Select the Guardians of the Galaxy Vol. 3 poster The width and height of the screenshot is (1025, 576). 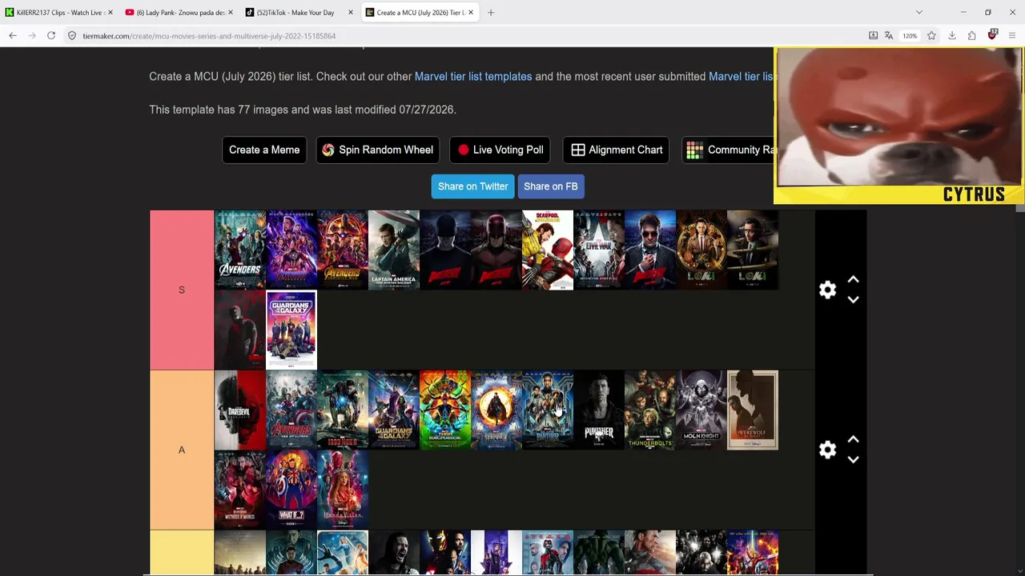click(x=291, y=330)
